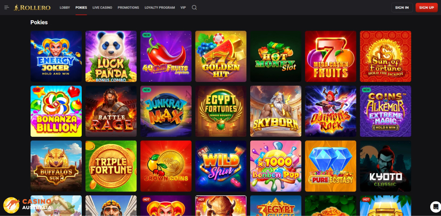
Task: Launch the Triple Fortune game
Action: coord(111,166)
